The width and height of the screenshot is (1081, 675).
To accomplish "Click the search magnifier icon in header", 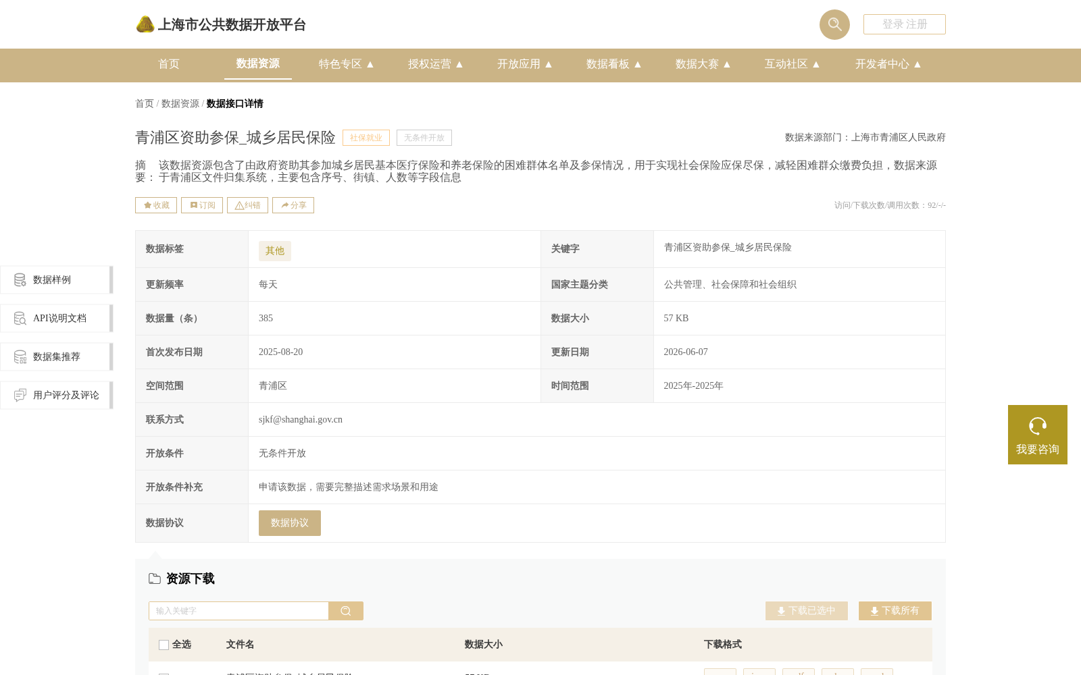I will pos(834,24).
